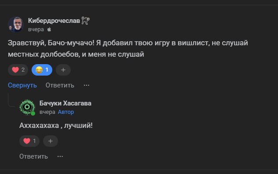The image size is (278, 174).
Task: Collapse replies with Свернуть link
Action: click(22, 85)
